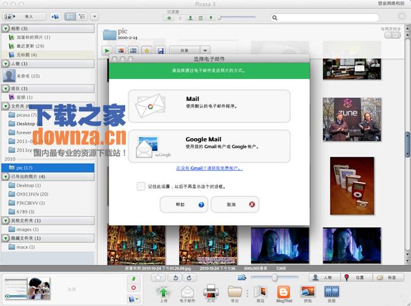Open the 人物 people panel
411x306 pixels.
pyautogui.click(x=324, y=278)
